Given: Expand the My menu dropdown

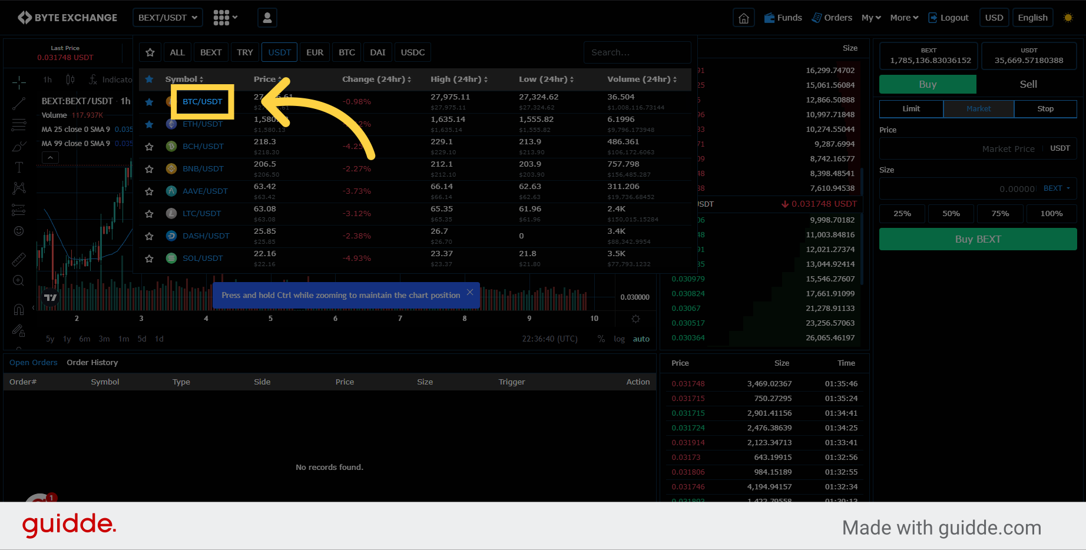Looking at the screenshot, I should pos(871,18).
